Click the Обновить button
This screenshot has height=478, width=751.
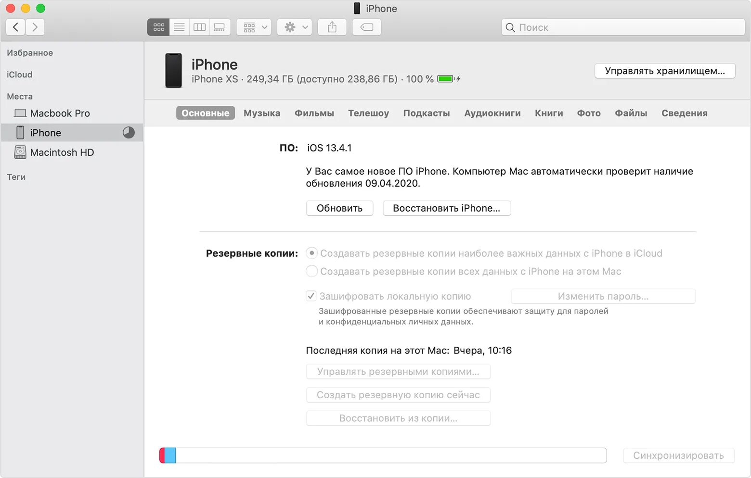click(339, 208)
